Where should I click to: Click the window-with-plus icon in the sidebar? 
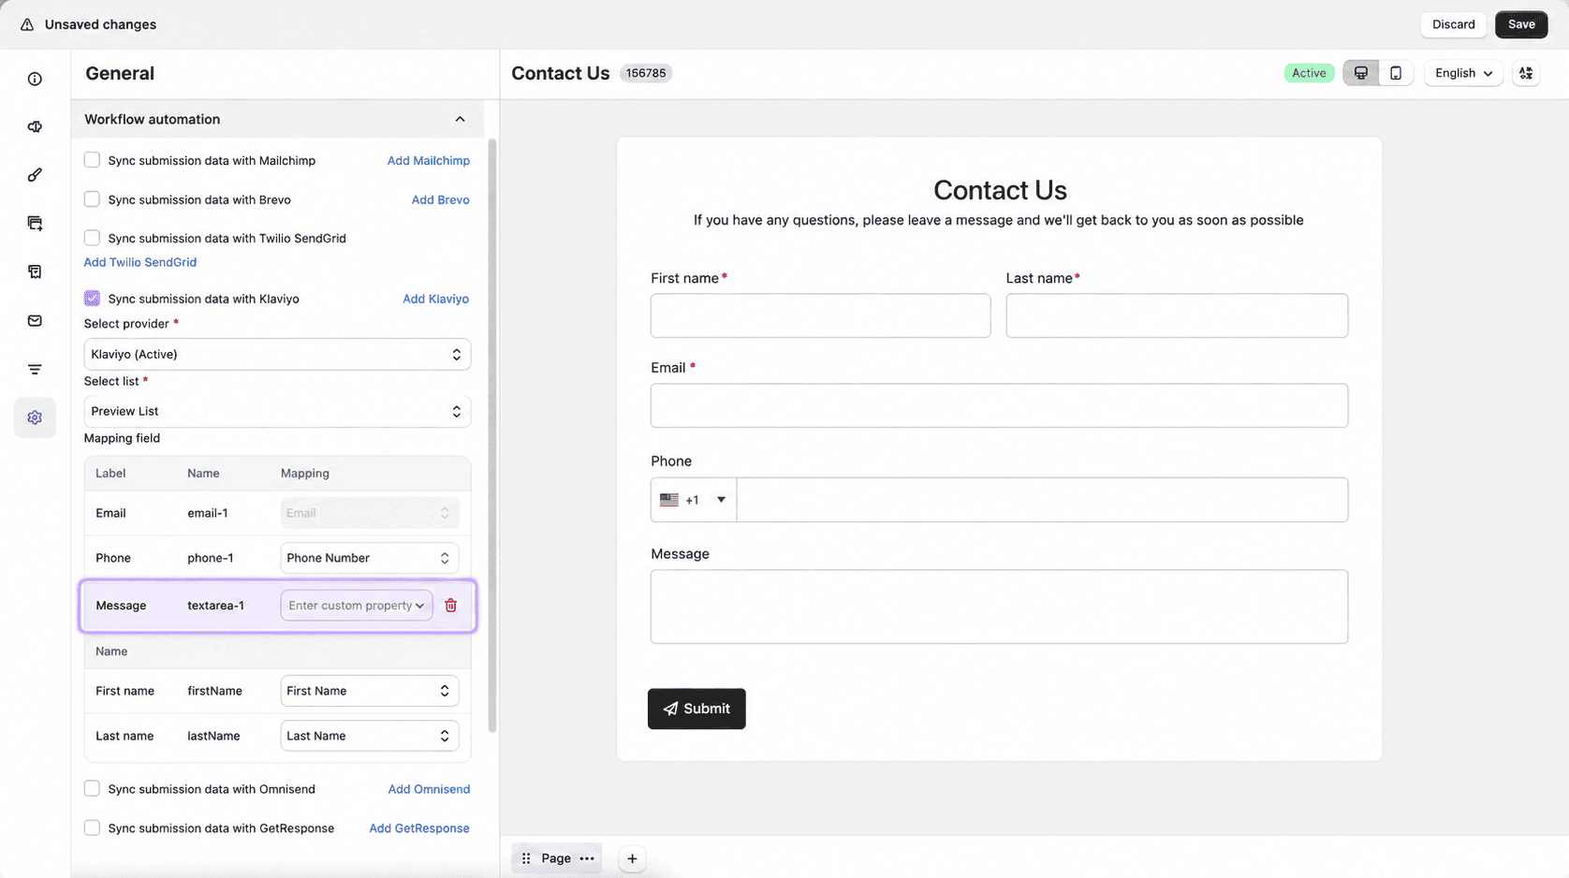35,223
